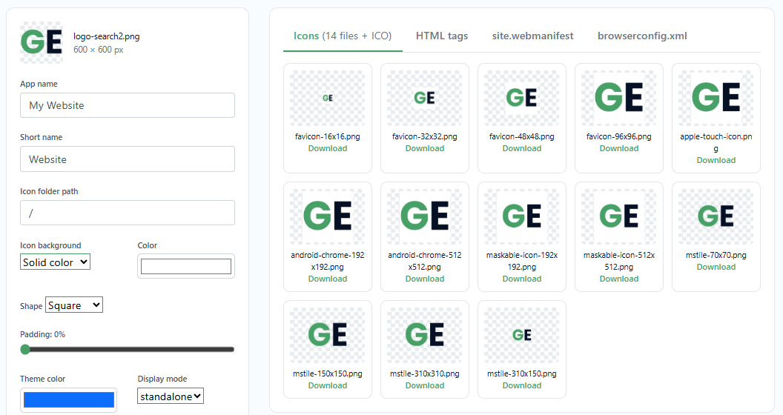
Task: Download apple-touch-icon.png
Action: tap(716, 160)
